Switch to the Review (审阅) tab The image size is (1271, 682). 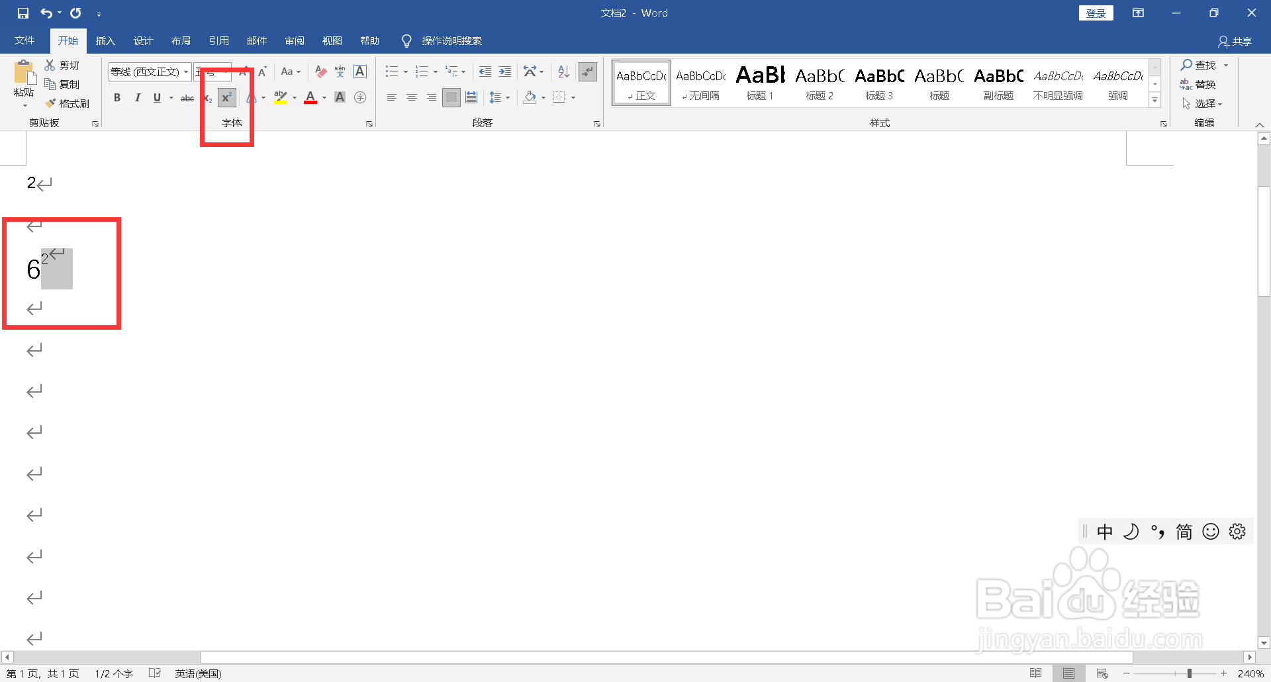point(295,40)
